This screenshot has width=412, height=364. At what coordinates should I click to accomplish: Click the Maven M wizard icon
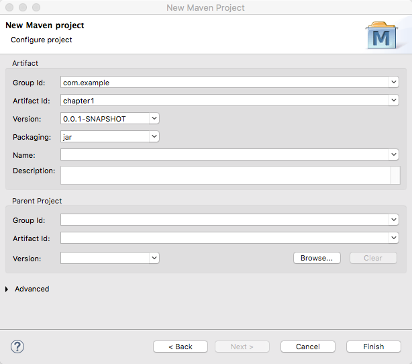pos(380,36)
